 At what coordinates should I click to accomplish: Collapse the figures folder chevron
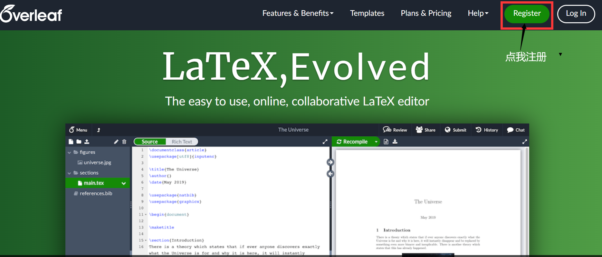click(x=69, y=152)
